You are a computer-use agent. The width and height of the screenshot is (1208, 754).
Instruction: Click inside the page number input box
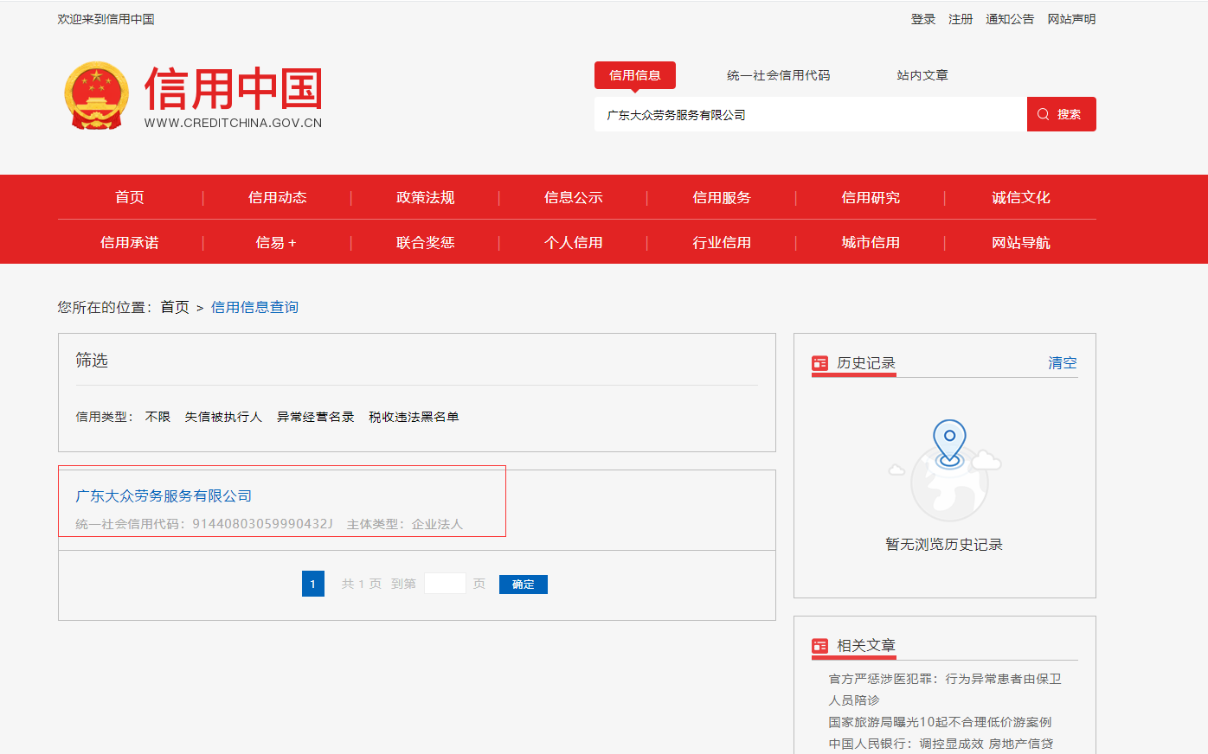[445, 583]
